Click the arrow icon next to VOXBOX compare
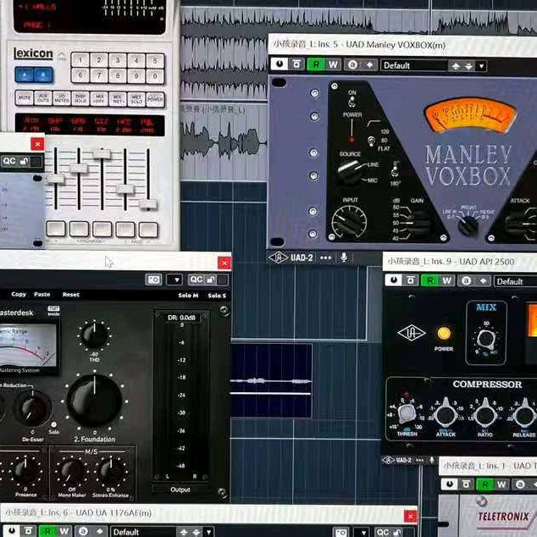The height and width of the screenshot is (537, 537). coord(369,64)
